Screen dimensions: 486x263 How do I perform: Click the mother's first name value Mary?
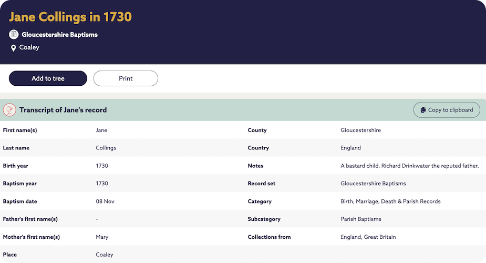(x=102, y=237)
